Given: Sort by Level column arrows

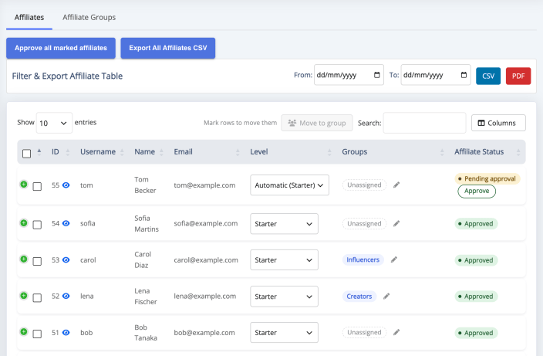Looking at the screenshot, I should point(329,152).
